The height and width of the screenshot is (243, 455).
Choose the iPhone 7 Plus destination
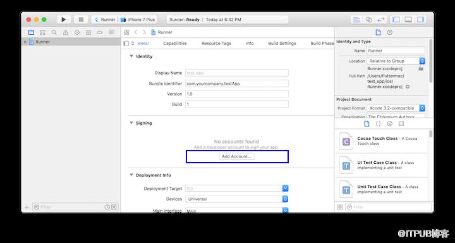(138, 20)
